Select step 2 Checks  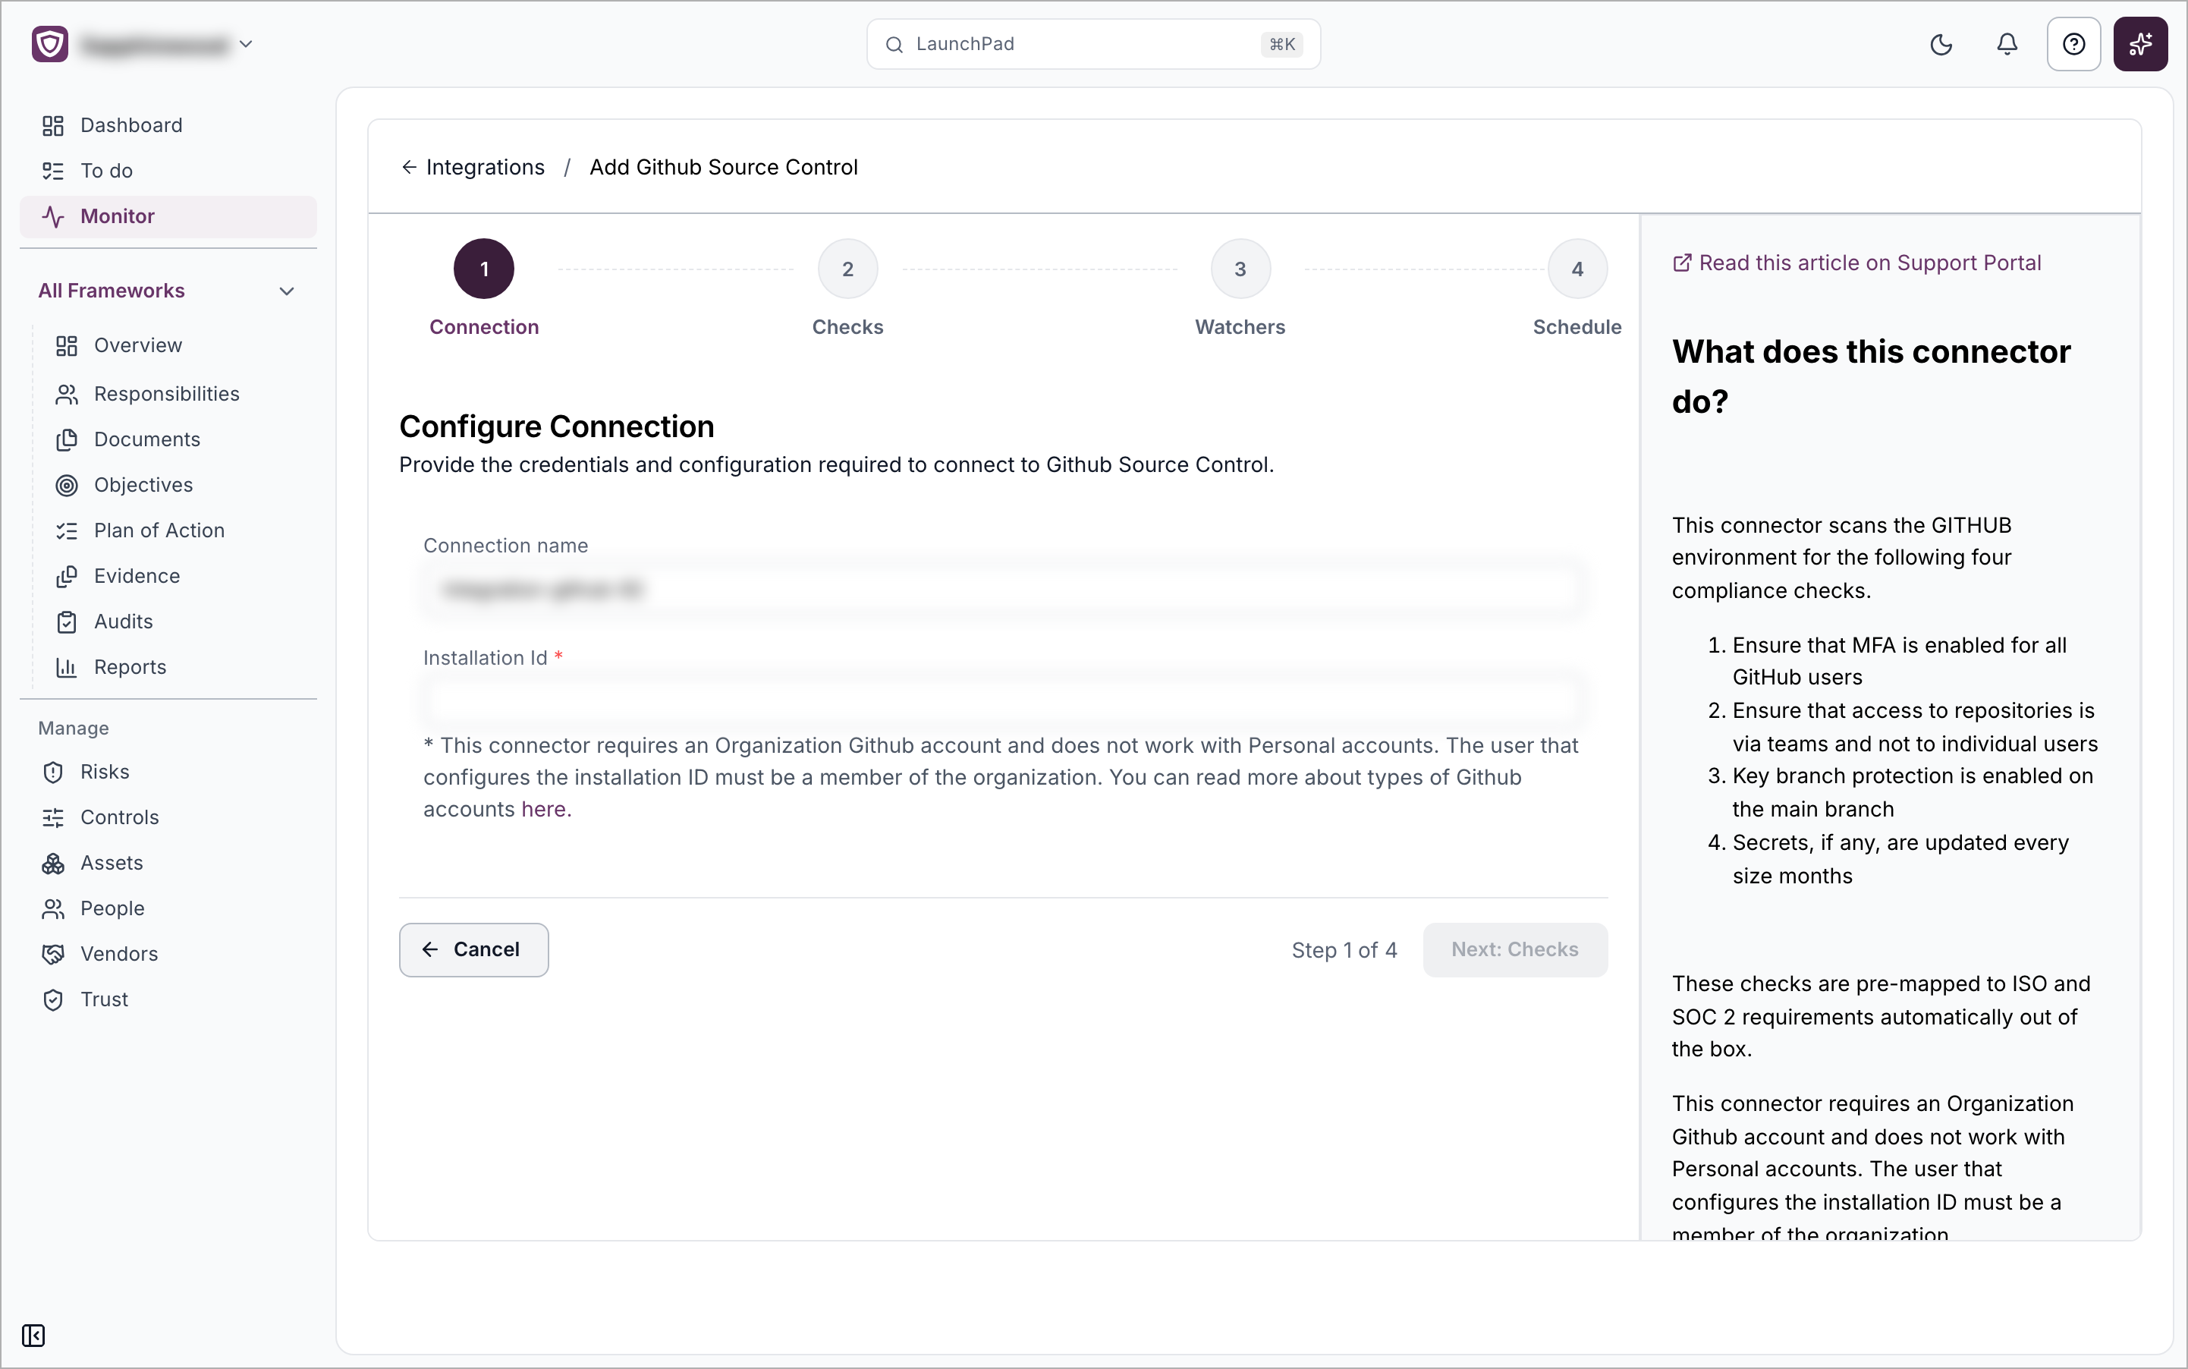(848, 269)
